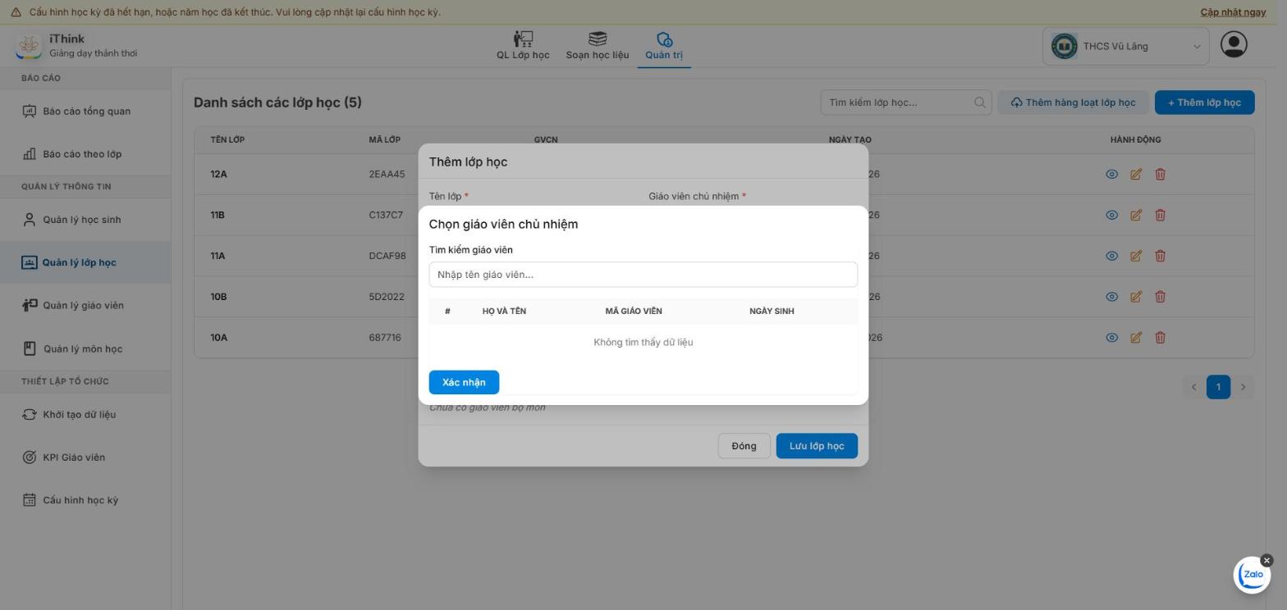Edit class 12A with the pencil icon
Image resolution: width=1287 pixels, height=610 pixels.
(1136, 174)
